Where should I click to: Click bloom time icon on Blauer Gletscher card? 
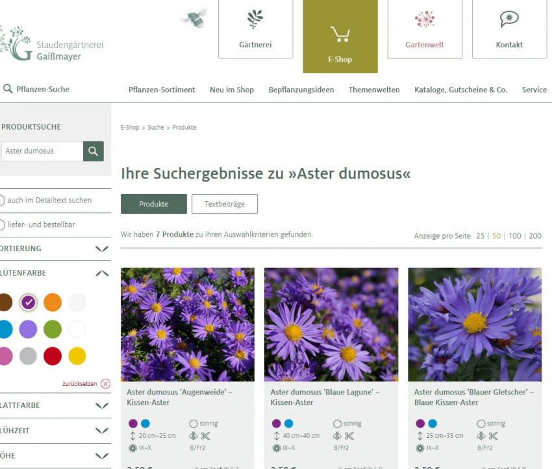[420, 448]
